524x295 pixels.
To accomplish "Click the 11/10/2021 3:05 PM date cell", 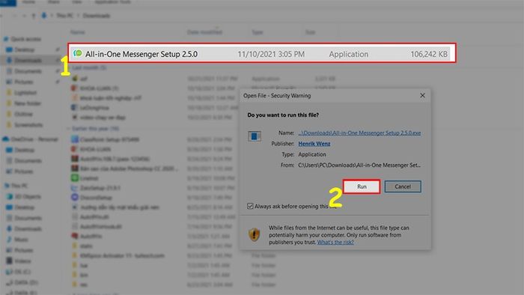I will pos(271,54).
